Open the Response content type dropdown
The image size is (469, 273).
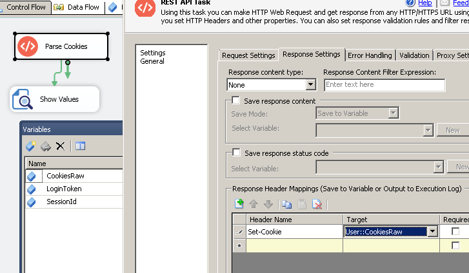tap(311, 85)
